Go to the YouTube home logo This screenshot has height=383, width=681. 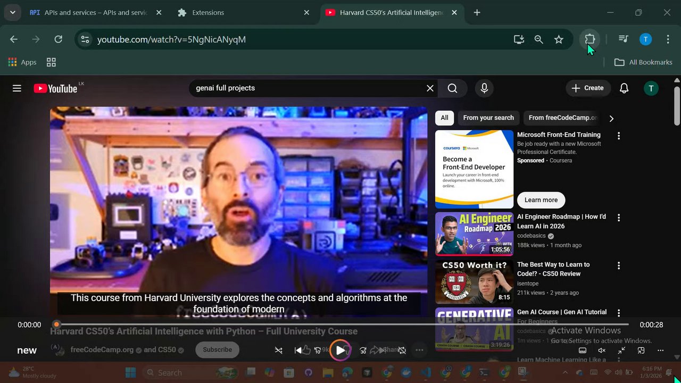55,88
